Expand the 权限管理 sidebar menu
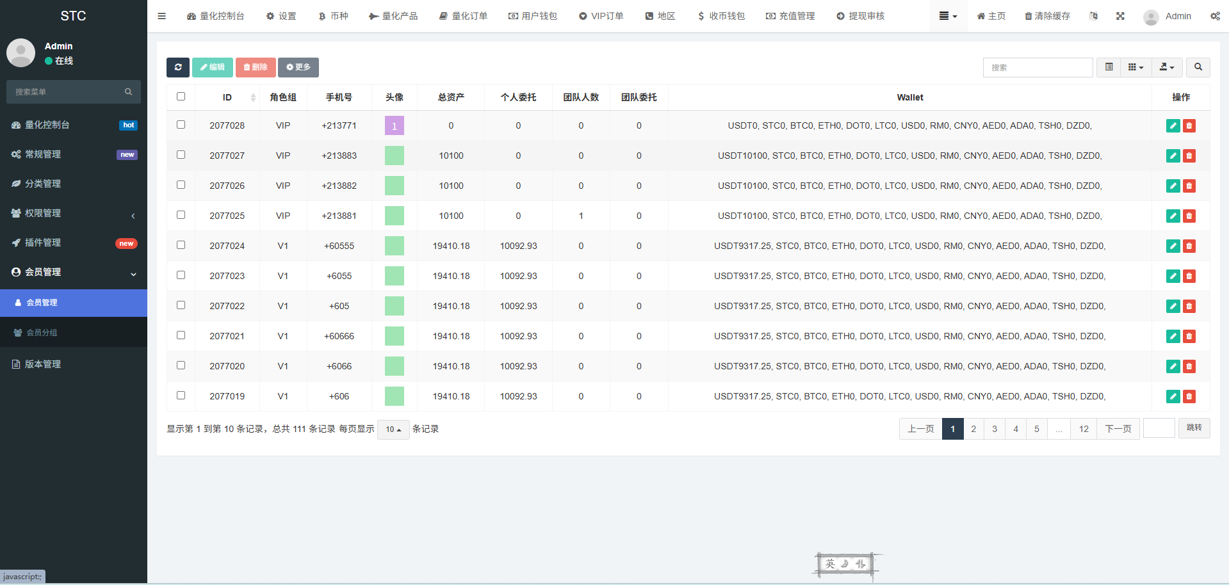 coord(74,213)
